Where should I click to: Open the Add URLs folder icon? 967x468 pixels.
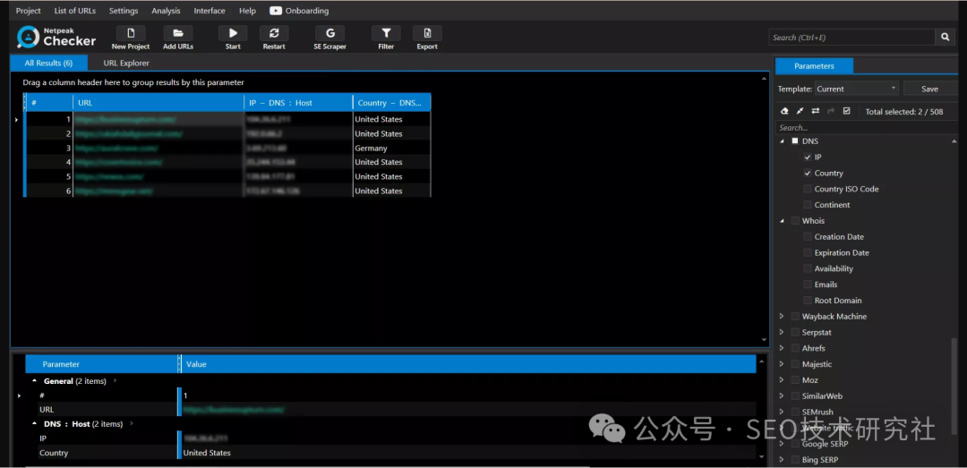pos(178,34)
